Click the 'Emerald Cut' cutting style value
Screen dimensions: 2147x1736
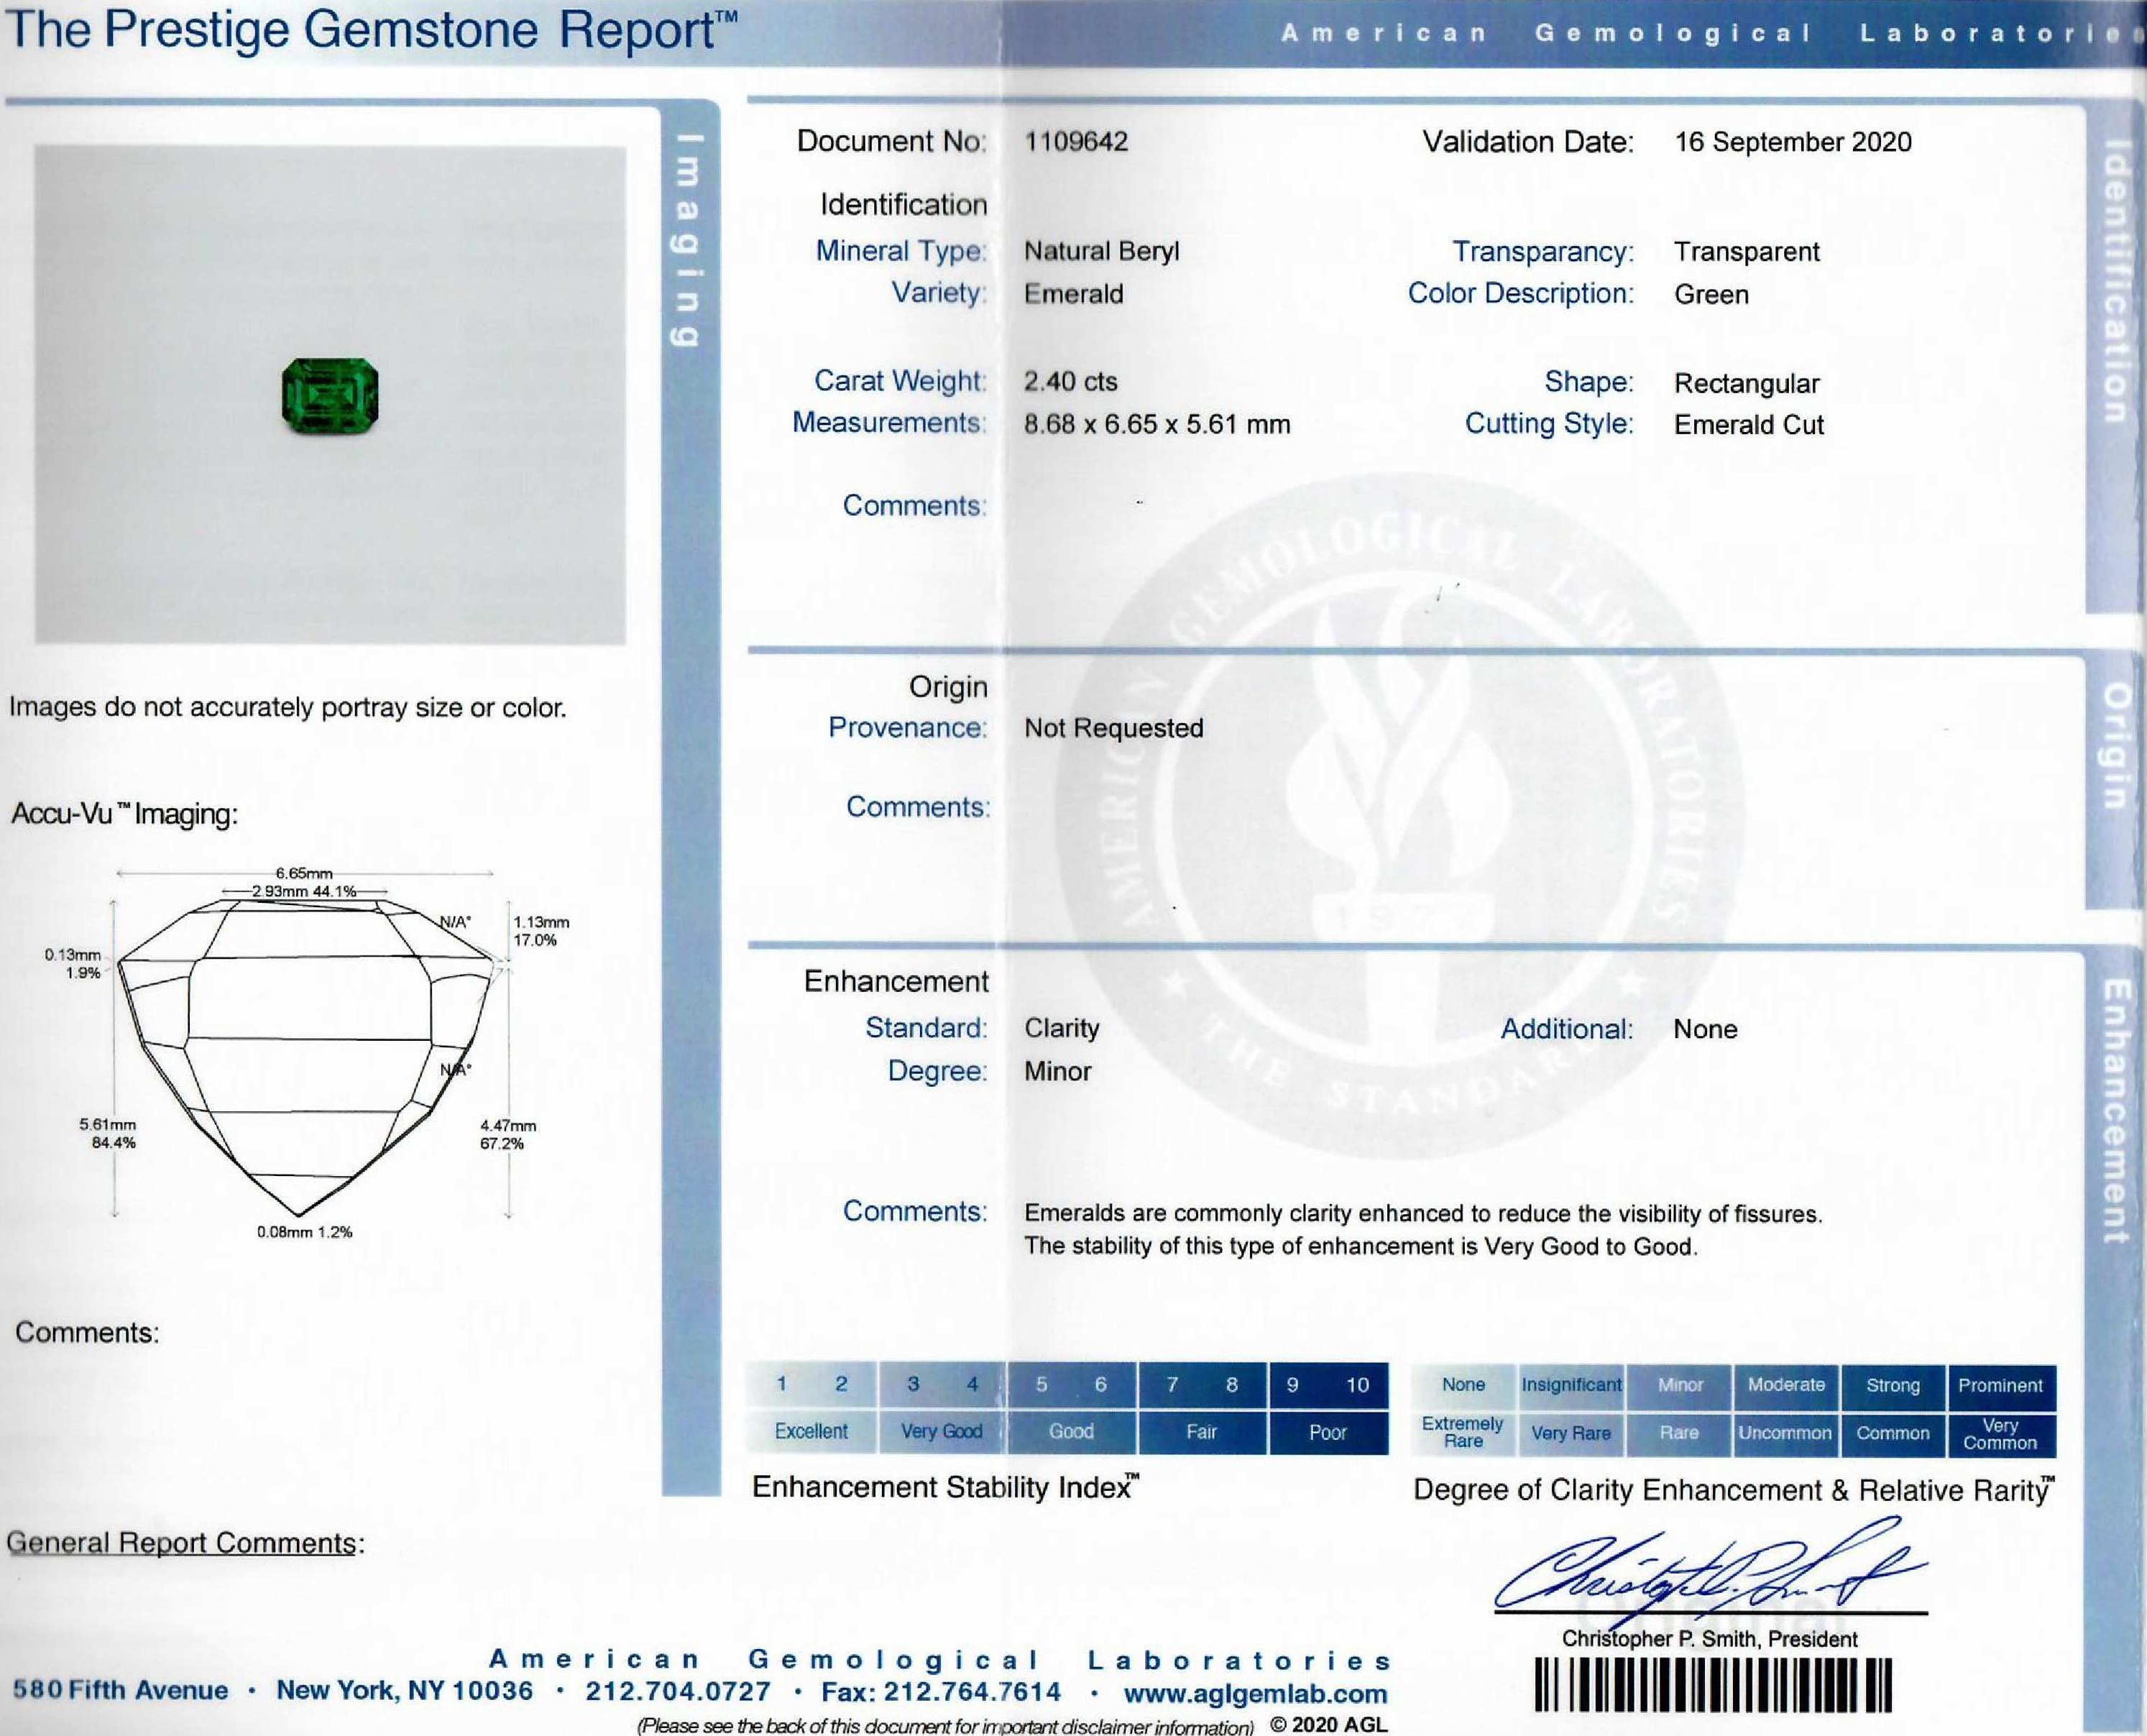tap(1749, 424)
